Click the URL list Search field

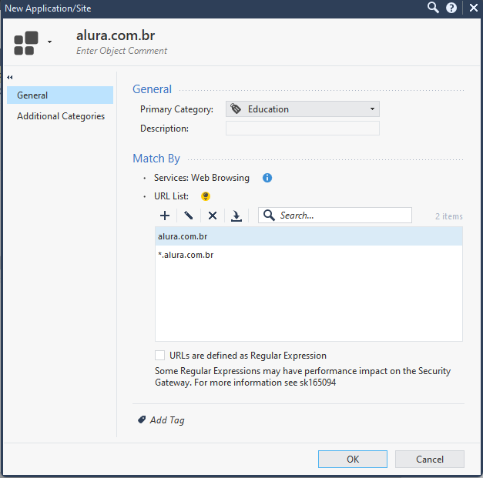[x=335, y=216]
